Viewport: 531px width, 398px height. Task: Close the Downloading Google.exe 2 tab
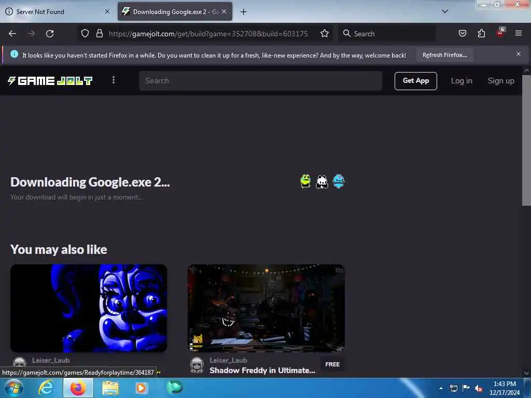[224, 11]
